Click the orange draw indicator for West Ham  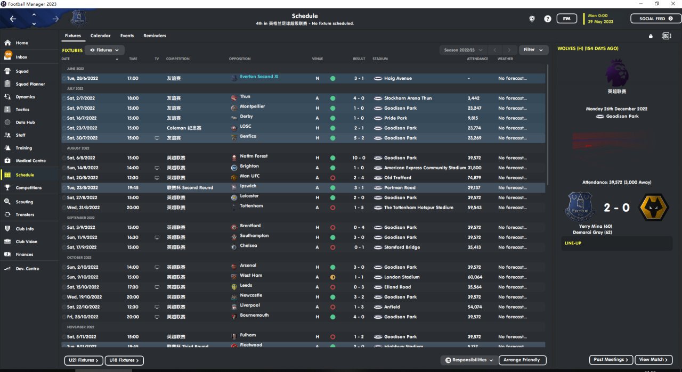click(332, 277)
